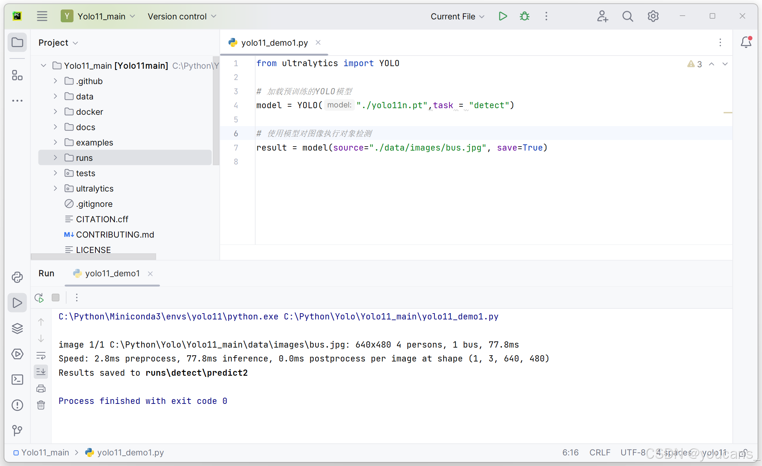Click the green Run button in toolbar
762x466 pixels.
pos(503,16)
